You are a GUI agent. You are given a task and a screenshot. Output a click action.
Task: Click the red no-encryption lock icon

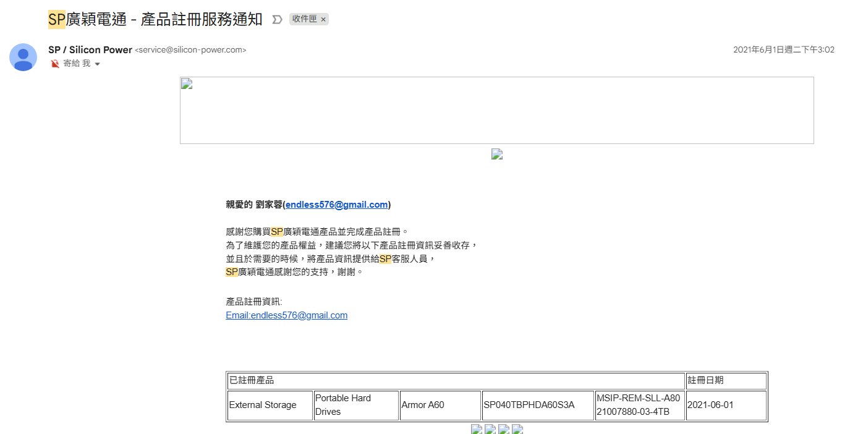[x=55, y=64]
